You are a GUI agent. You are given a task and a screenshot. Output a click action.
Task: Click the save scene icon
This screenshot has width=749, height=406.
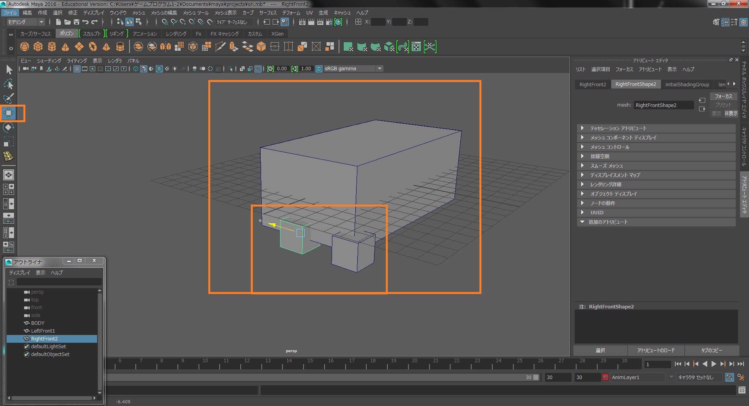click(x=76, y=22)
